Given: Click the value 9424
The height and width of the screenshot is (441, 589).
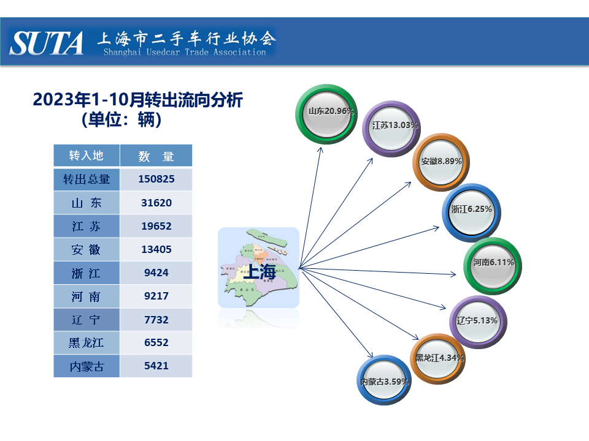Looking at the screenshot, I should pos(156,273).
